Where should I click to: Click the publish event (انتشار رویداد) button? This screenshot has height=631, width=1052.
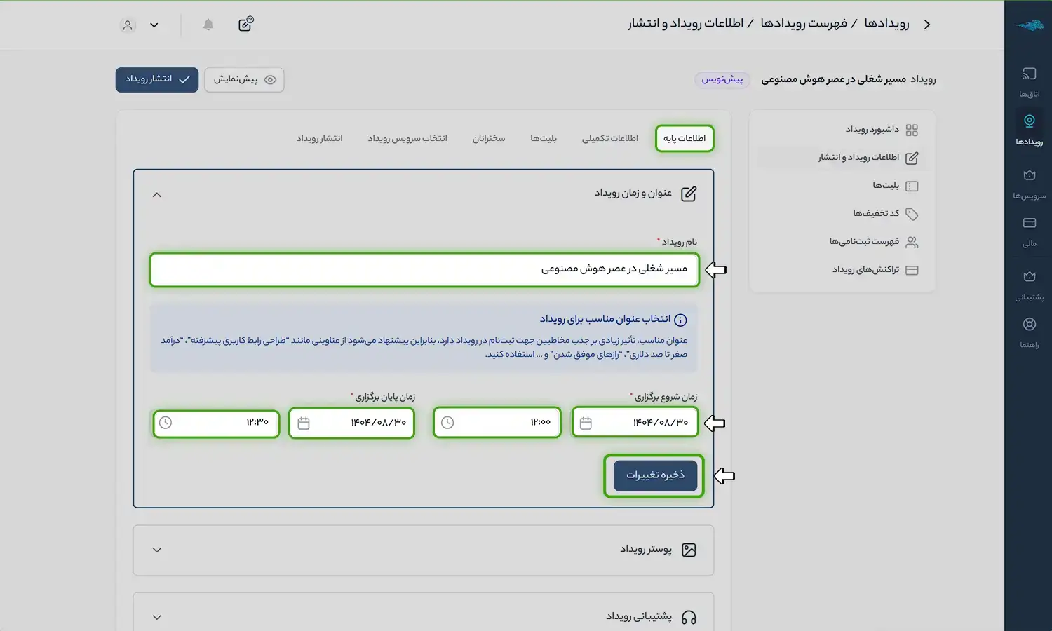click(157, 79)
